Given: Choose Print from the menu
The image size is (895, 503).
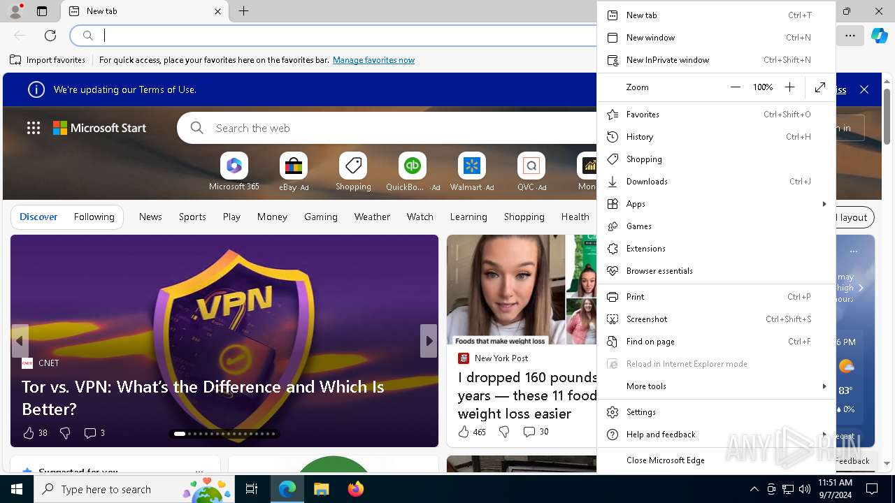Looking at the screenshot, I should click(717, 297).
